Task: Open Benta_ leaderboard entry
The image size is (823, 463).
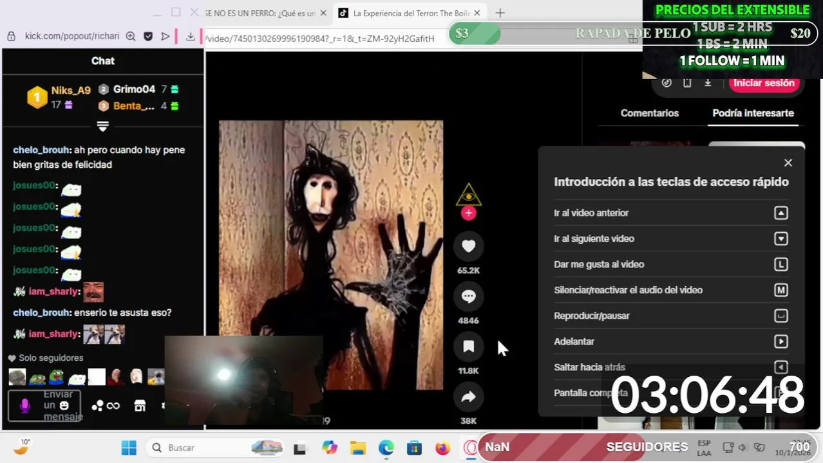Action: [138, 106]
